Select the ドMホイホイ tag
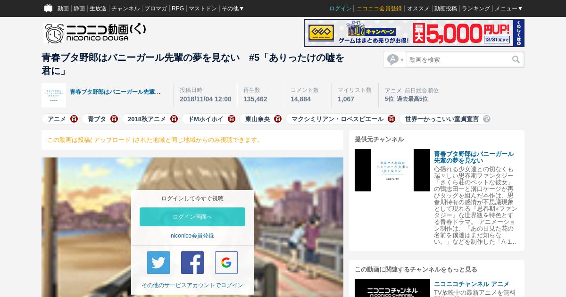 pos(206,119)
